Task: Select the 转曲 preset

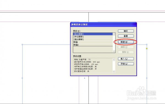Action: tap(93, 42)
